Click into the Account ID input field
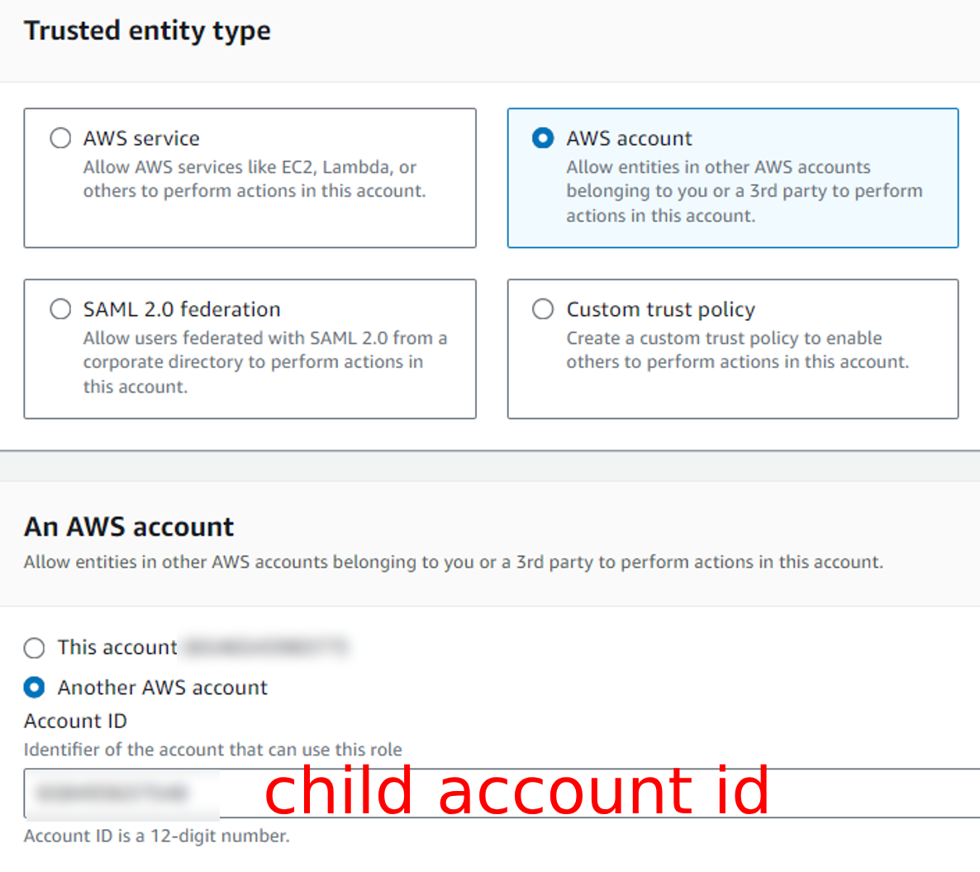 (x=502, y=793)
